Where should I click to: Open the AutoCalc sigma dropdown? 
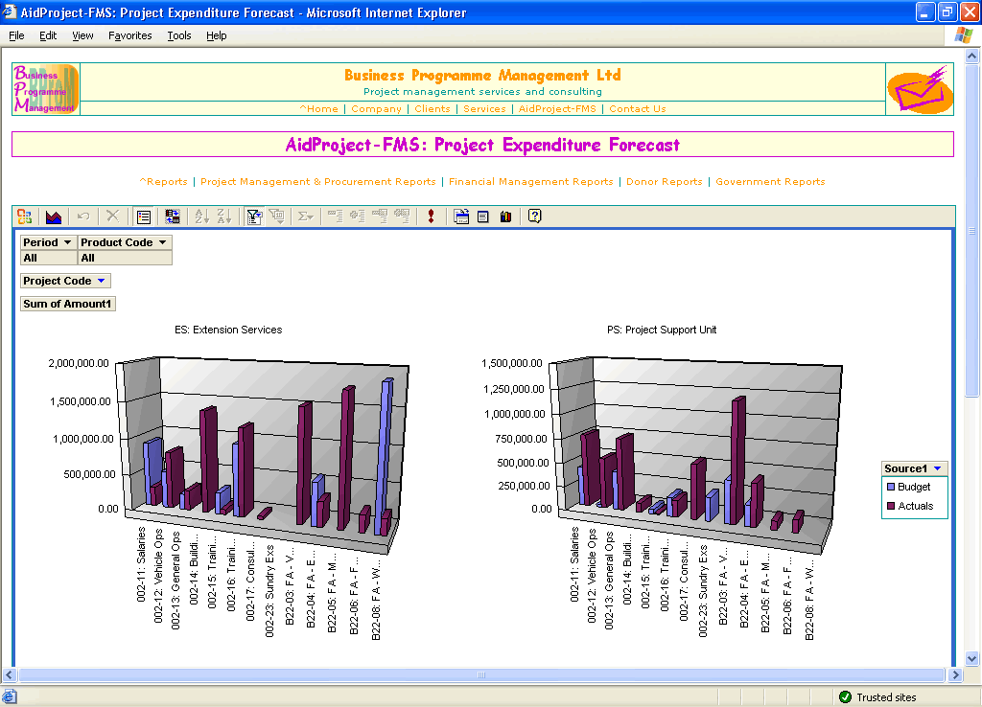[x=306, y=217]
